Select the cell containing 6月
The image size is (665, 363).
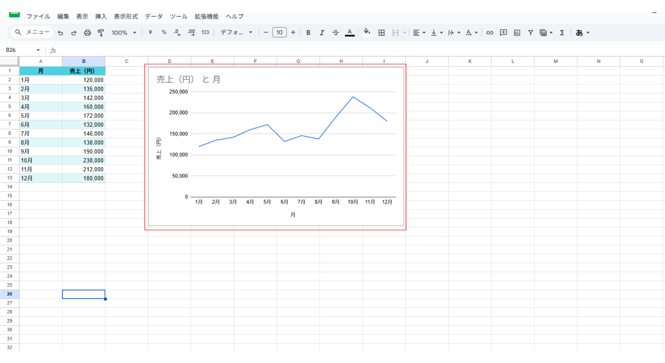coord(41,125)
